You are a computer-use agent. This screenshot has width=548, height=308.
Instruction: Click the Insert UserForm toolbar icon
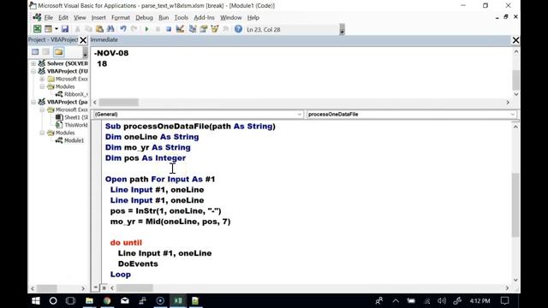(x=48, y=29)
